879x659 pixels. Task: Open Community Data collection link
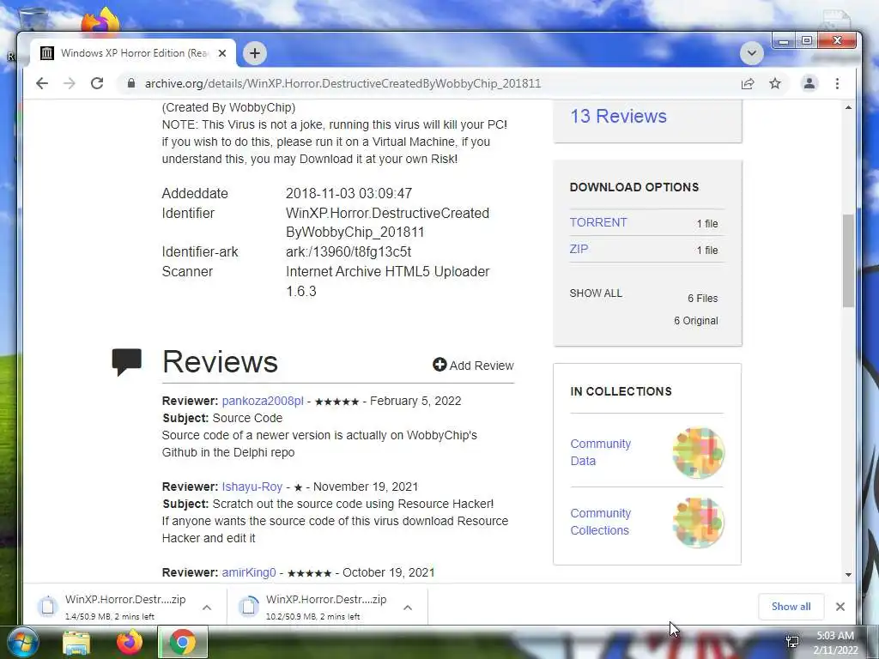tap(600, 452)
